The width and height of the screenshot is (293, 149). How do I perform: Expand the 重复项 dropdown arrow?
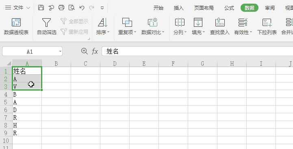click(135, 32)
